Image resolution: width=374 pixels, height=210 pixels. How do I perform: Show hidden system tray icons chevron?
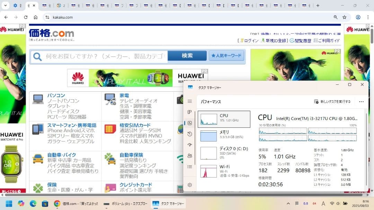coord(288,203)
